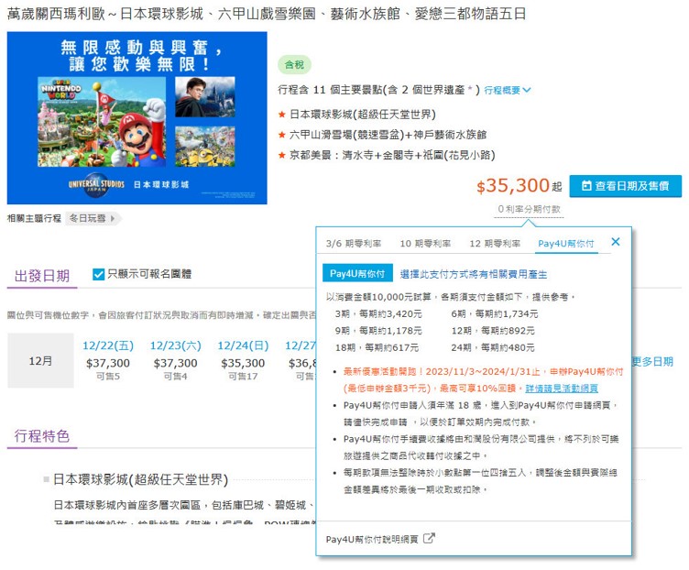Screen dimensions: 689x570
Task: Click arrow icon on 冬日玩雪 tag
Action: coord(113,218)
